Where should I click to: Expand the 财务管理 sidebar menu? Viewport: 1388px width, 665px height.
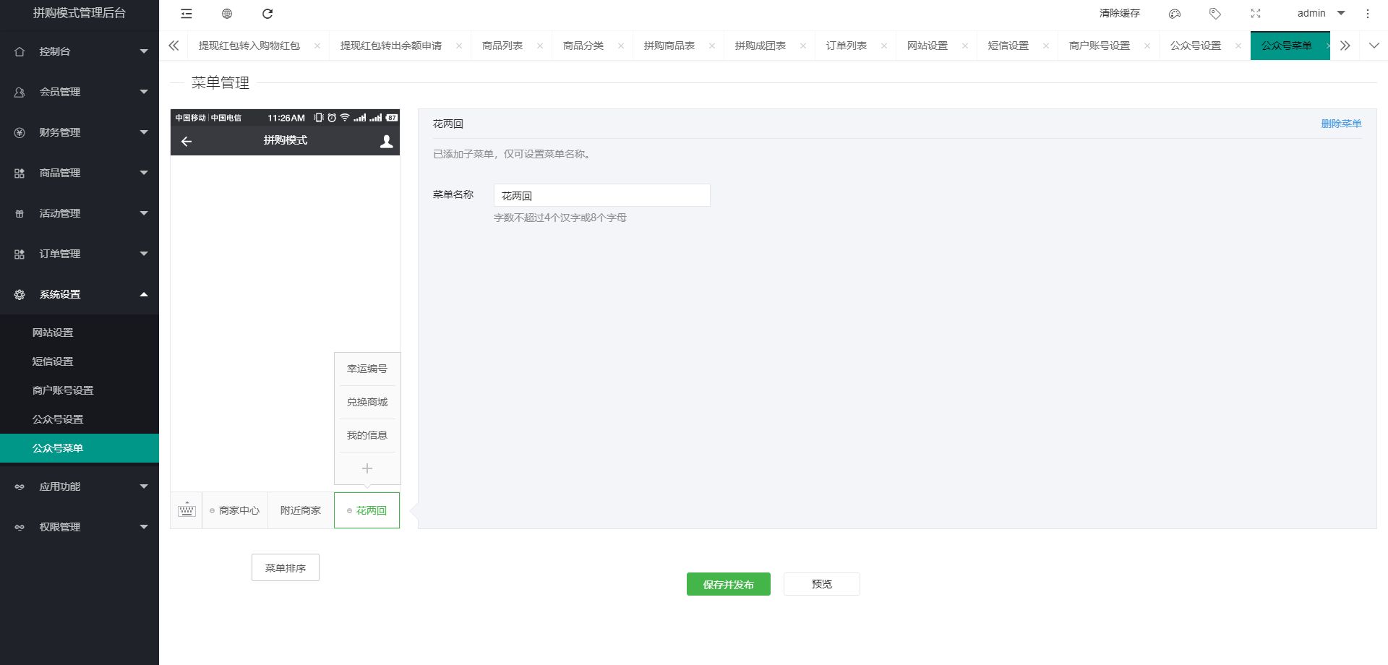pyautogui.click(x=80, y=132)
